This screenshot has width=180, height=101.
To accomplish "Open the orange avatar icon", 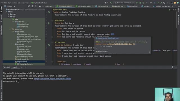I will [x=175, y=3].
